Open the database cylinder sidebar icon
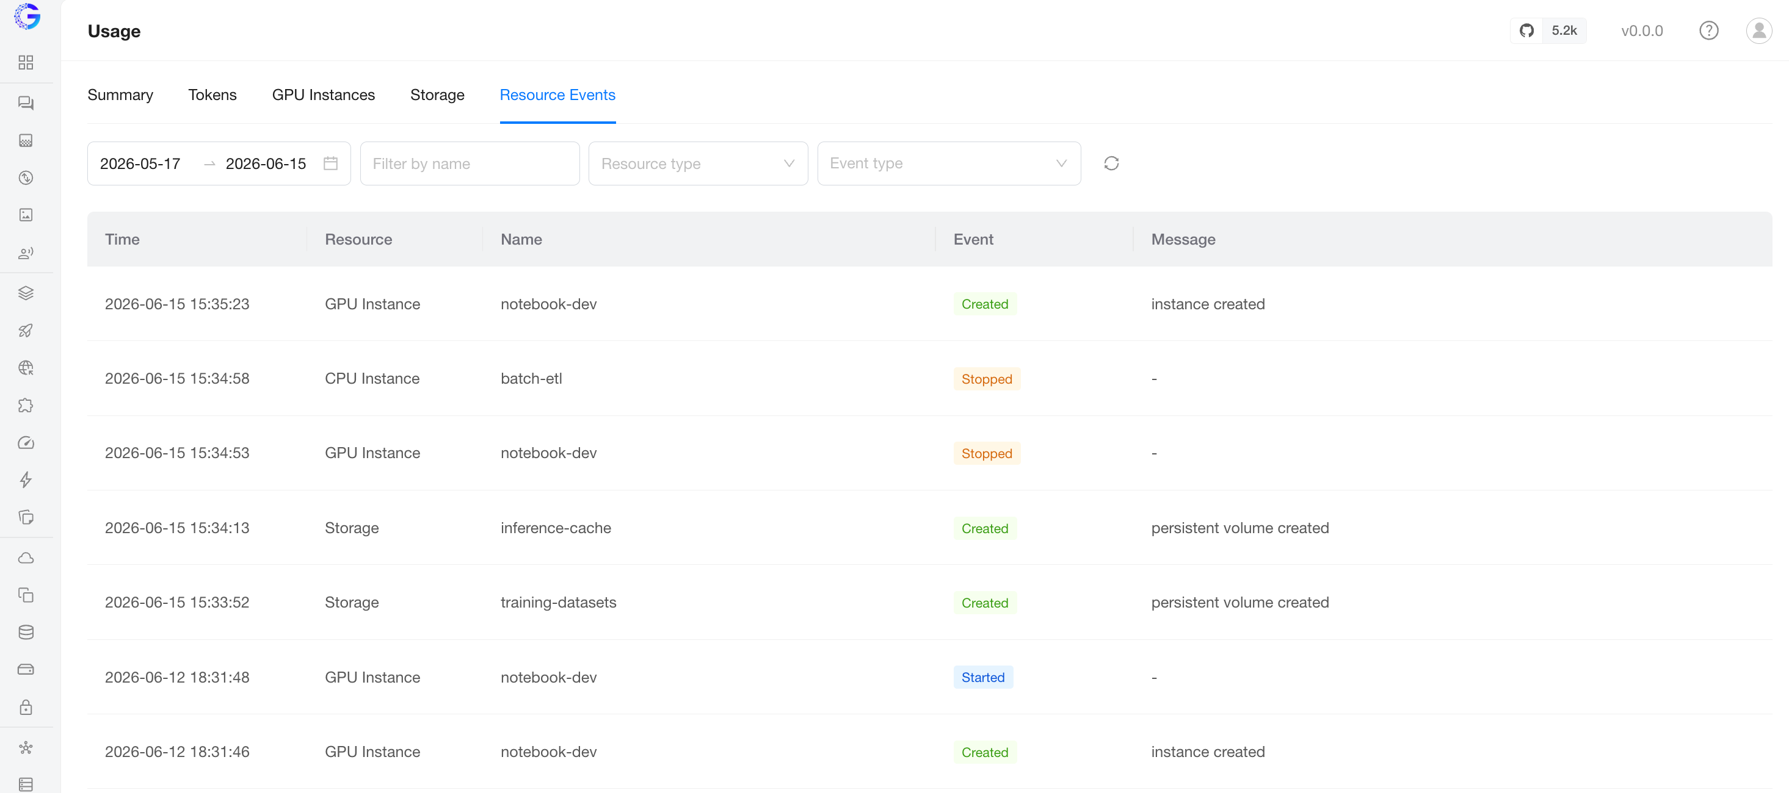Viewport: 1789px width, 793px height. click(x=26, y=632)
